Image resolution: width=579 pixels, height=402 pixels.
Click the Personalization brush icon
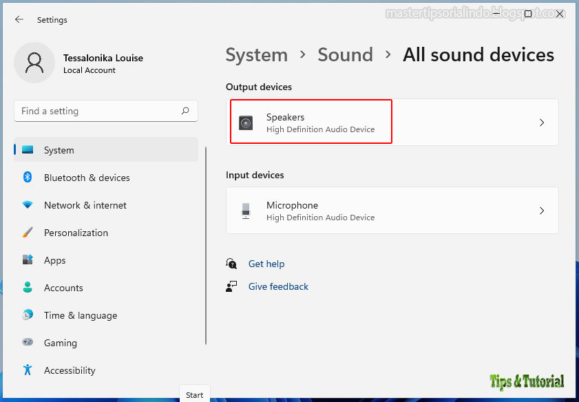27,233
